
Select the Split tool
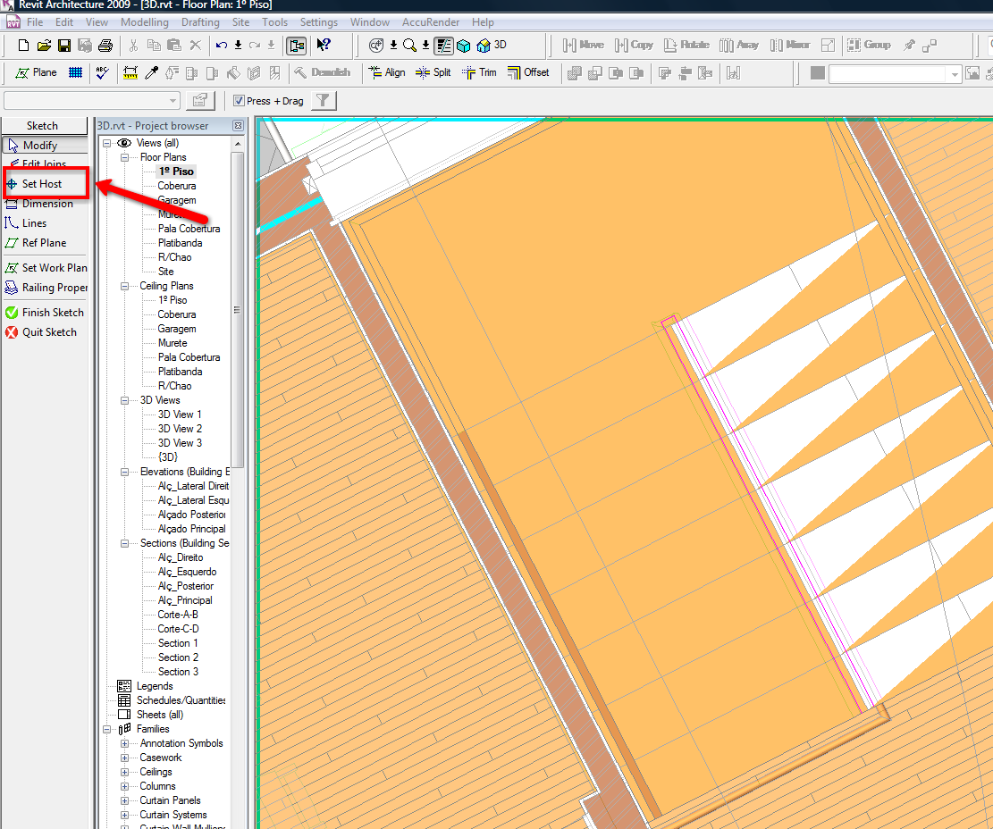point(433,72)
